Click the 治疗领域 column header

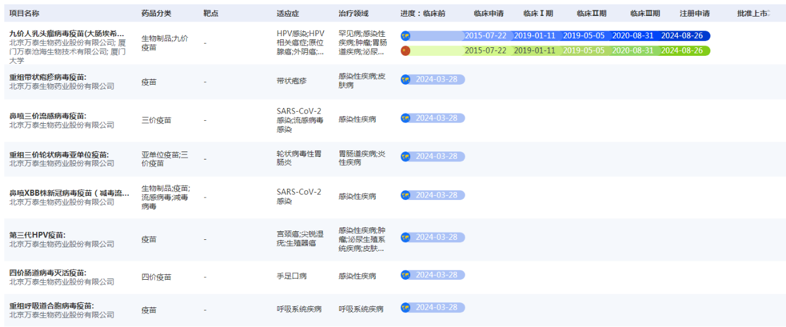click(x=354, y=13)
